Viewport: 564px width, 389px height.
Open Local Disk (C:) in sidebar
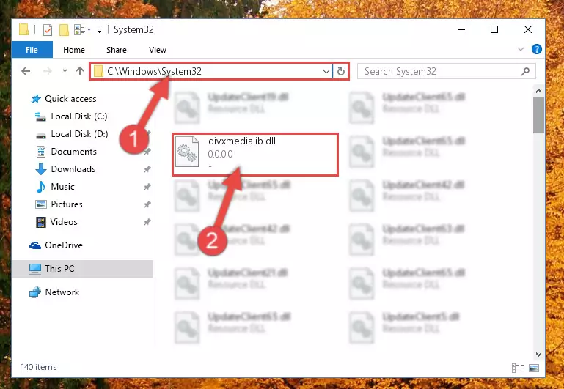79,116
